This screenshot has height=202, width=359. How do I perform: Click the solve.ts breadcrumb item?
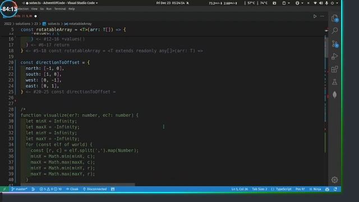54,24
